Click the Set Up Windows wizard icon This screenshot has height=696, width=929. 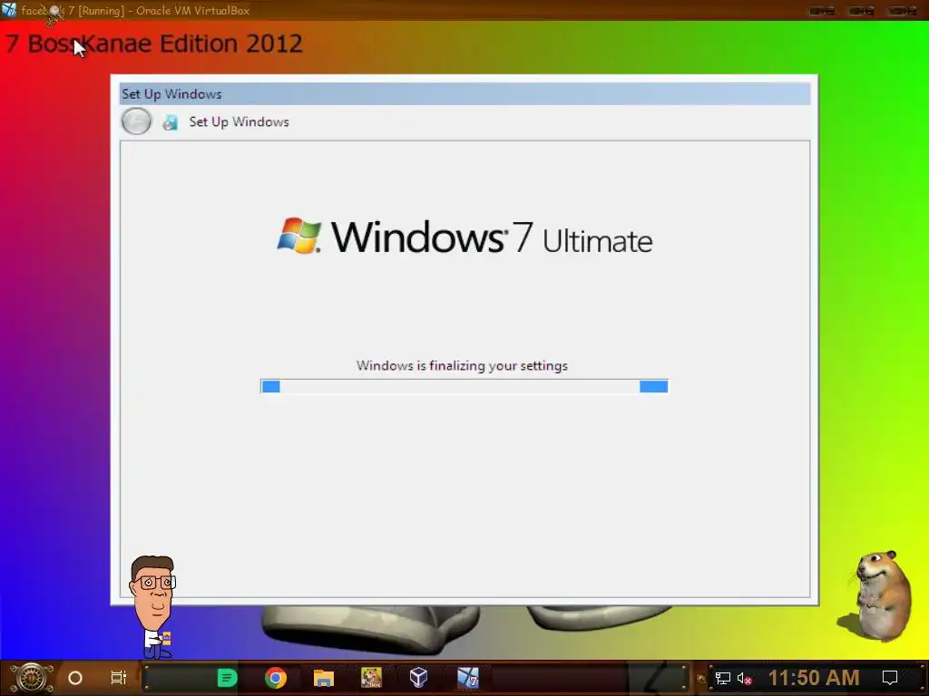tap(170, 122)
